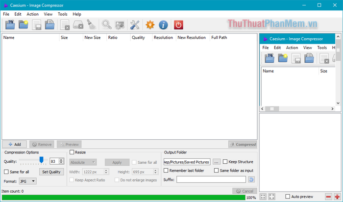343x202 pixels.
Task: Click the New Resolution column header
Action: click(x=193, y=37)
